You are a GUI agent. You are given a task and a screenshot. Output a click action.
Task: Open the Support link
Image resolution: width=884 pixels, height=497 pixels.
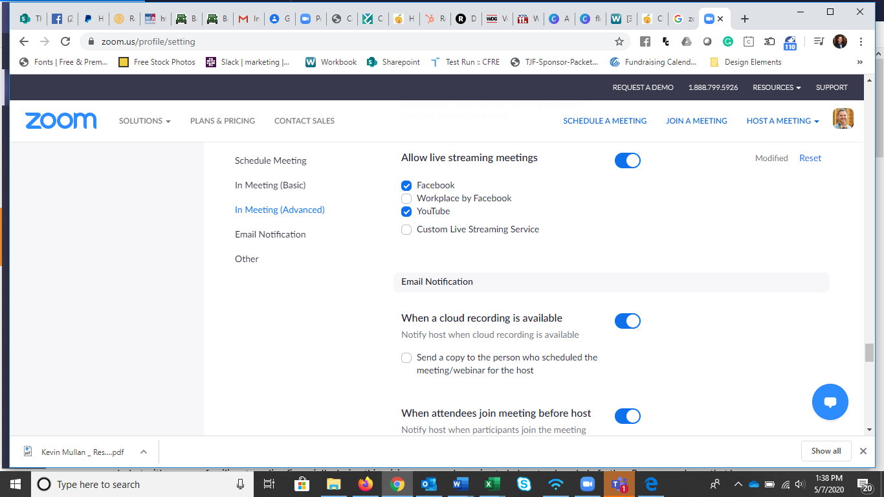pyautogui.click(x=832, y=87)
